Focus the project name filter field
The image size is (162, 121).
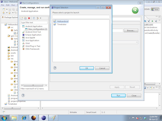[81, 17]
